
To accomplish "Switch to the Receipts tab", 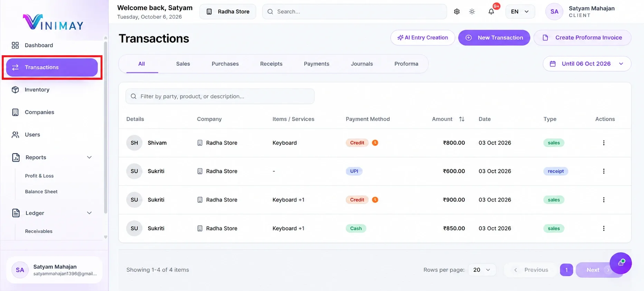I will click(271, 64).
